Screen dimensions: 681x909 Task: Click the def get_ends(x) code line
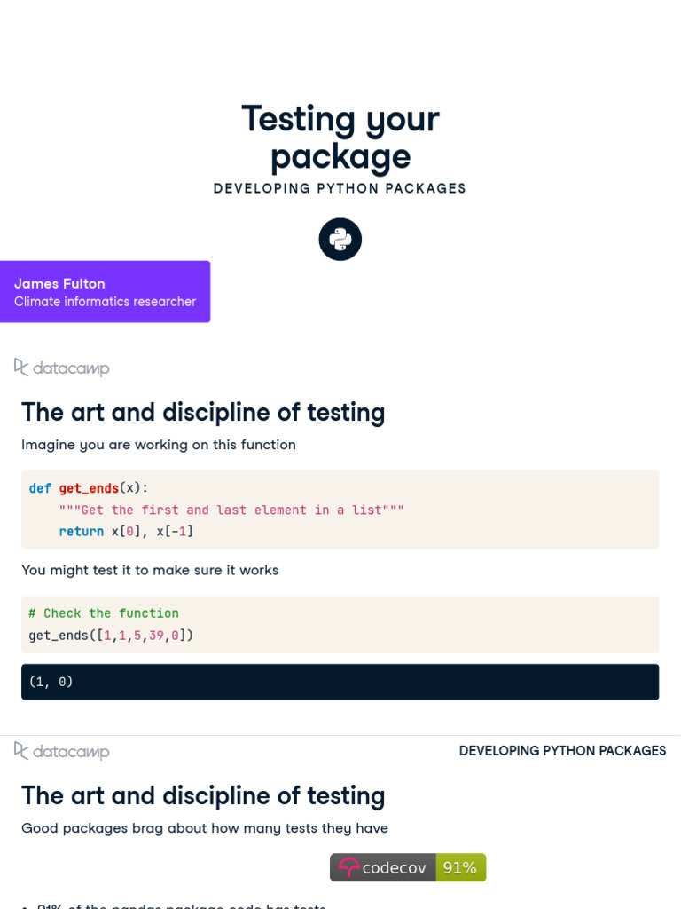89,488
